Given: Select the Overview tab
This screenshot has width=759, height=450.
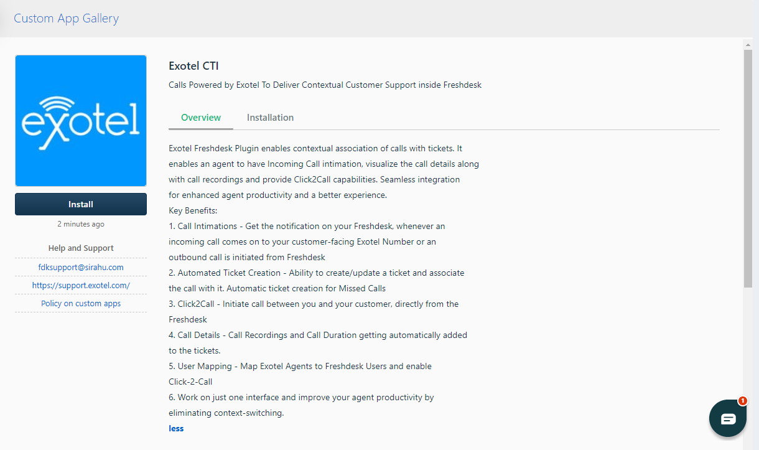Looking at the screenshot, I should [201, 118].
